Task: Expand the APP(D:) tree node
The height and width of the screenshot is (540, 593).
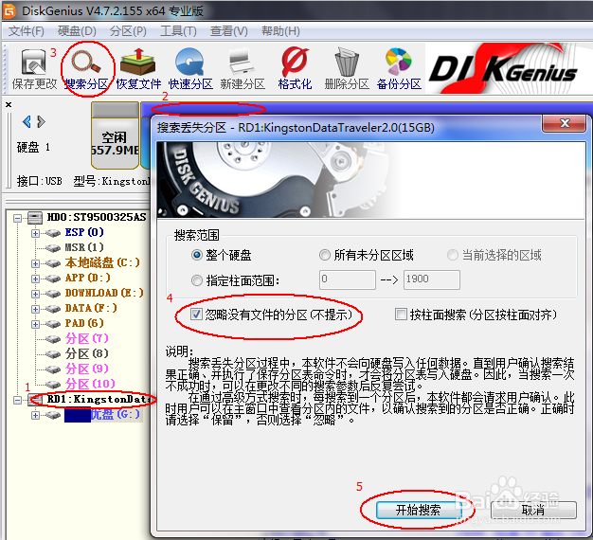Action: (35, 279)
